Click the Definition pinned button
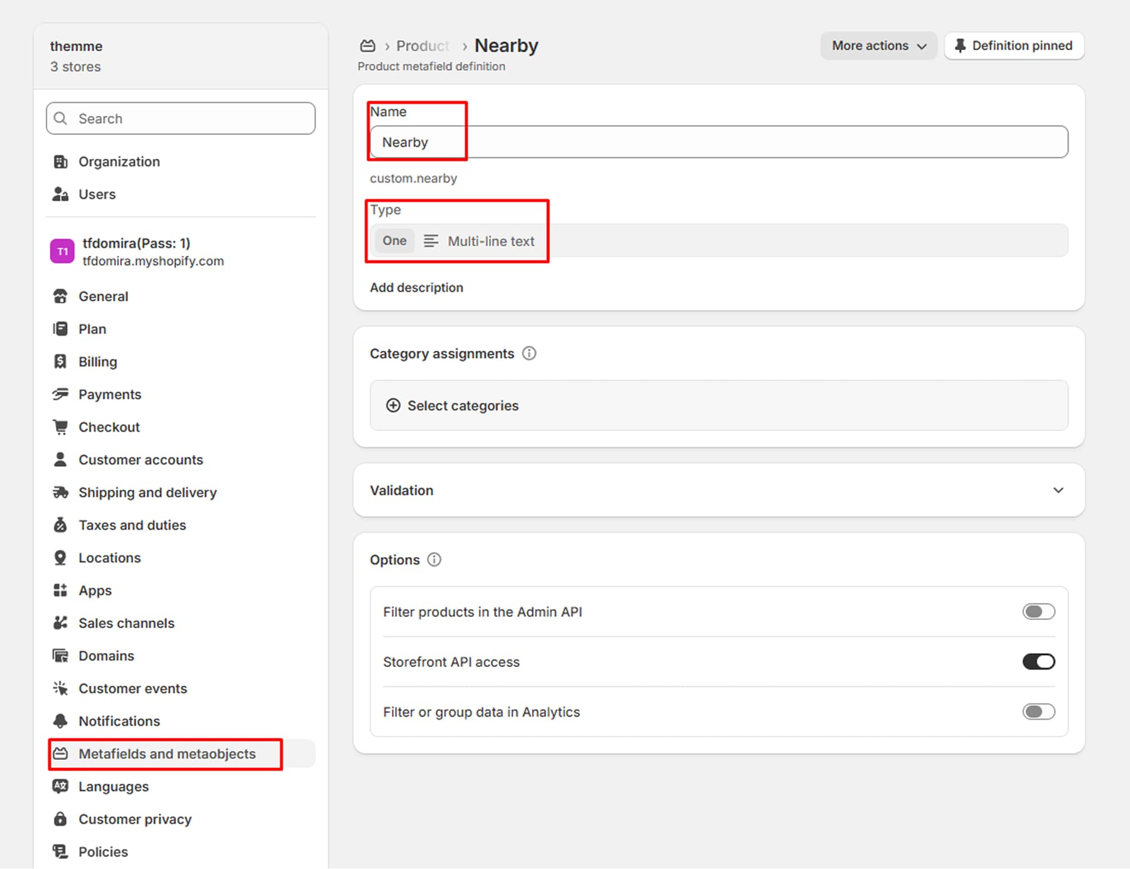Screen dimensions: 1130x869 (x=1014, y=46)
